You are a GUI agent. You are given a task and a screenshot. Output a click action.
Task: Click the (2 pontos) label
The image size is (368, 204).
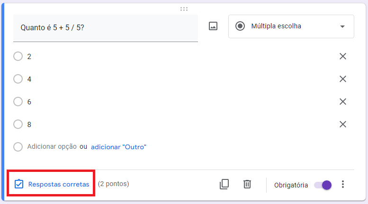[x=113, y=184]
